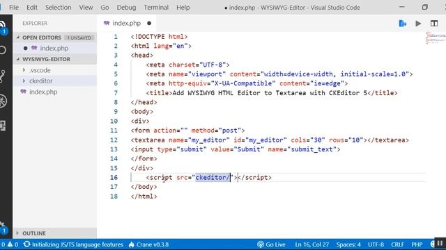Click the code minimap preview
446x250 pixels.
click(x=435, y=38)
